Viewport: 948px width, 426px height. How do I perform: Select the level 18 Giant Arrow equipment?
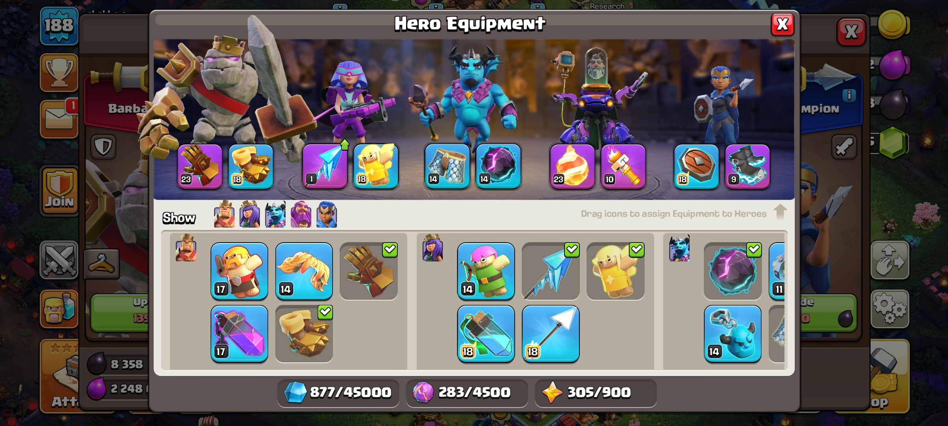551,334
